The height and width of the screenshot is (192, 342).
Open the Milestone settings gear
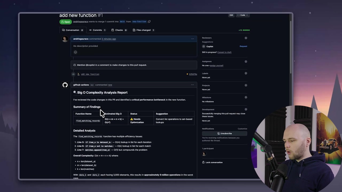(x=246, y=97)
